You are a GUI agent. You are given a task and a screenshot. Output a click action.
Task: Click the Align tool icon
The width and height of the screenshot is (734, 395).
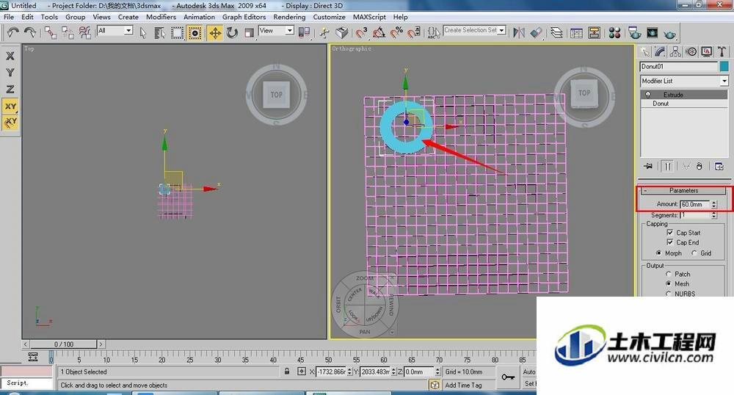tap(536, 32)
